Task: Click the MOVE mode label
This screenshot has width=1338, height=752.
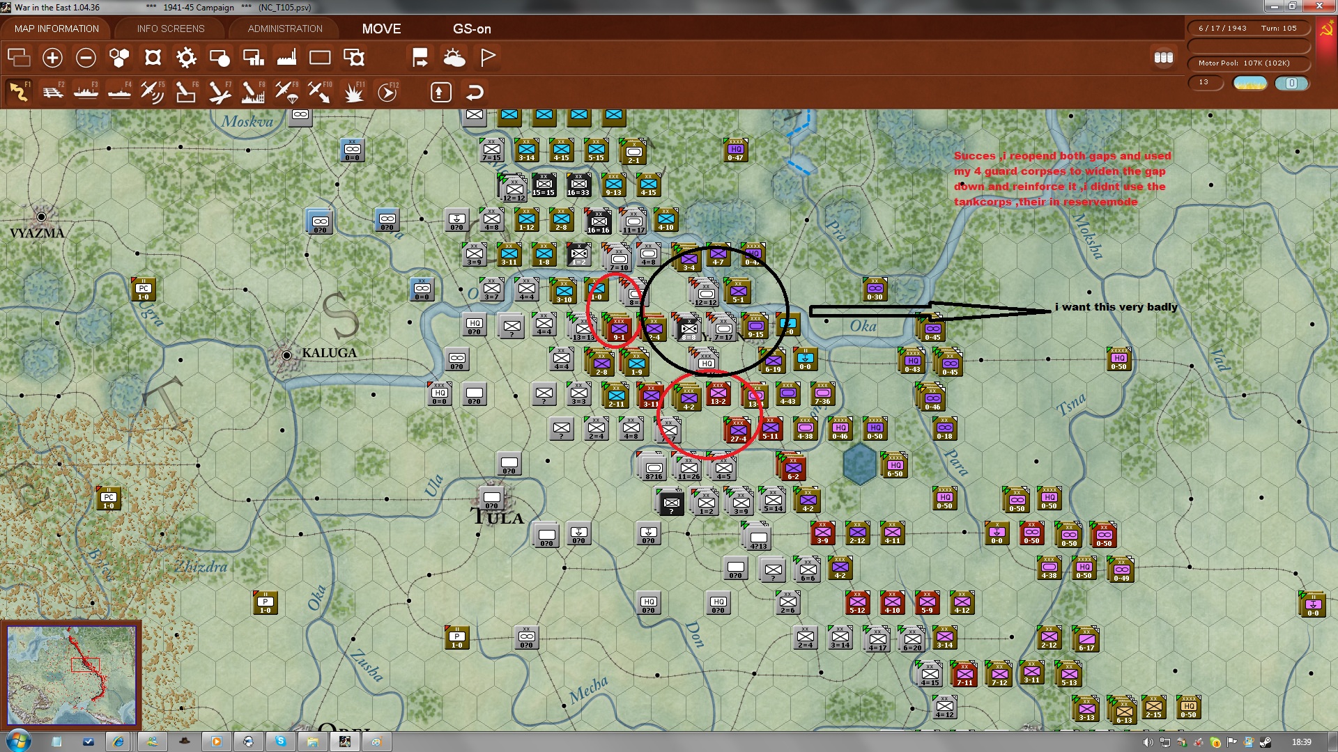Action: [x=381, y=29]
